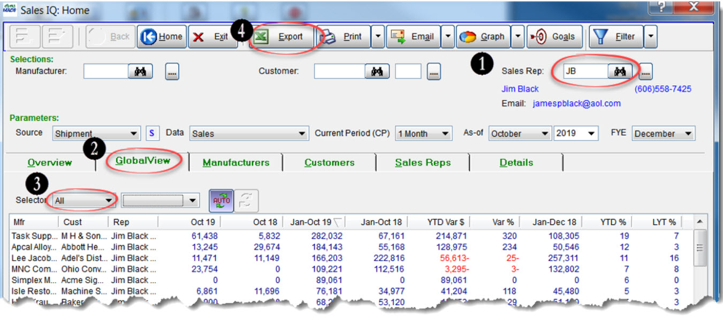The image size is (723, 321).
Task: Open the Print options dropdown arrow
Action: 378,37
